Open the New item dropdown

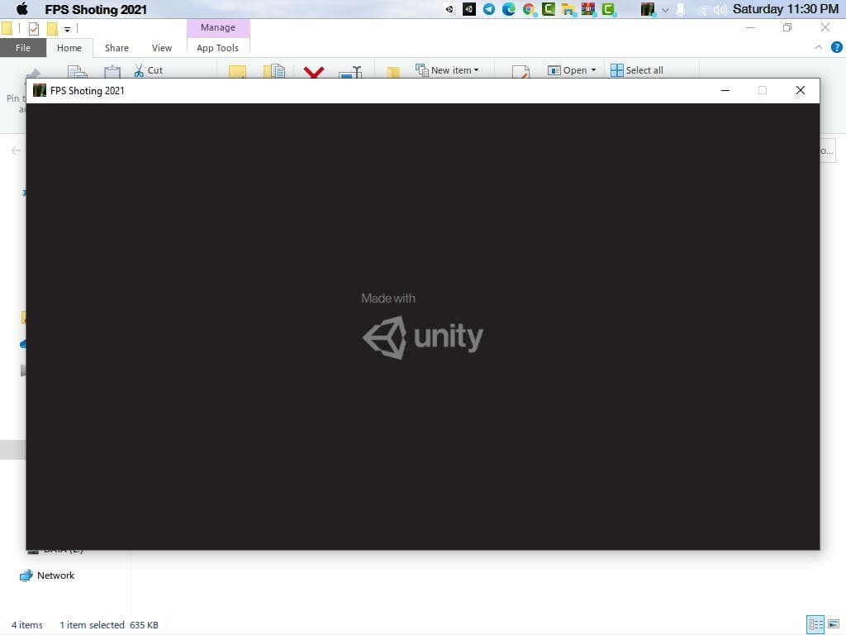coord(447,70)
